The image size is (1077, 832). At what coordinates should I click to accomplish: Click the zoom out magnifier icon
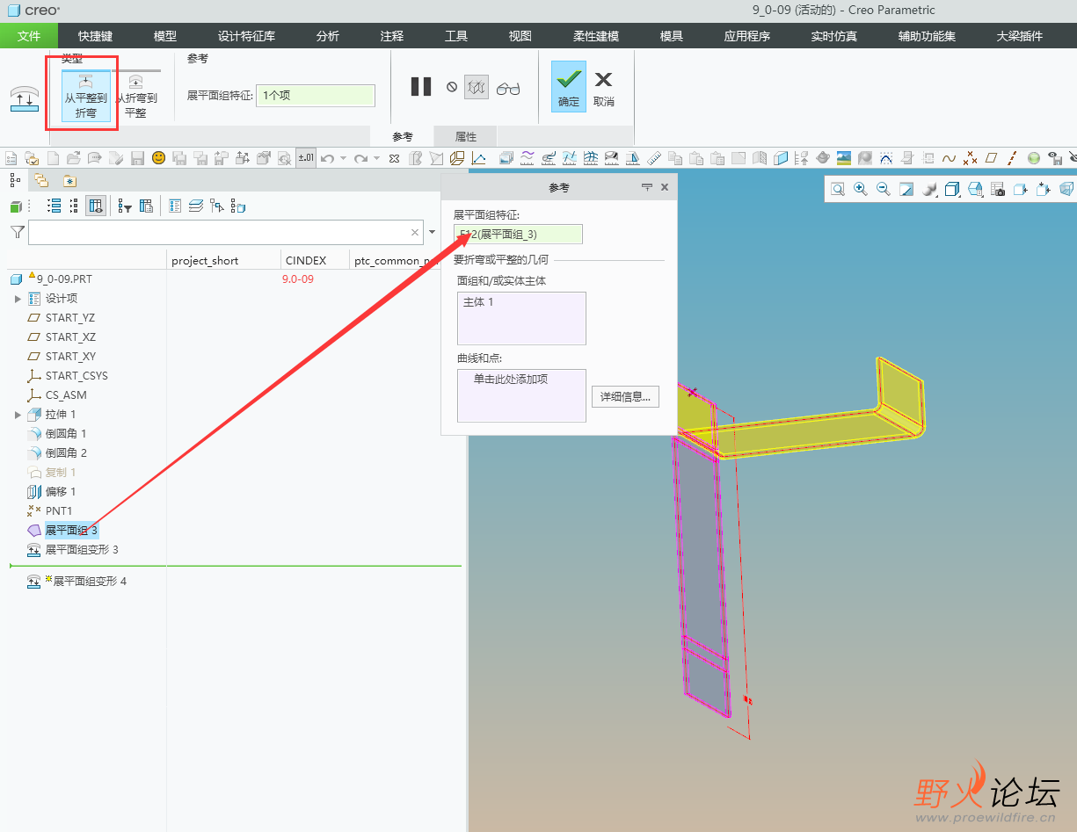[x=883, y=189]
